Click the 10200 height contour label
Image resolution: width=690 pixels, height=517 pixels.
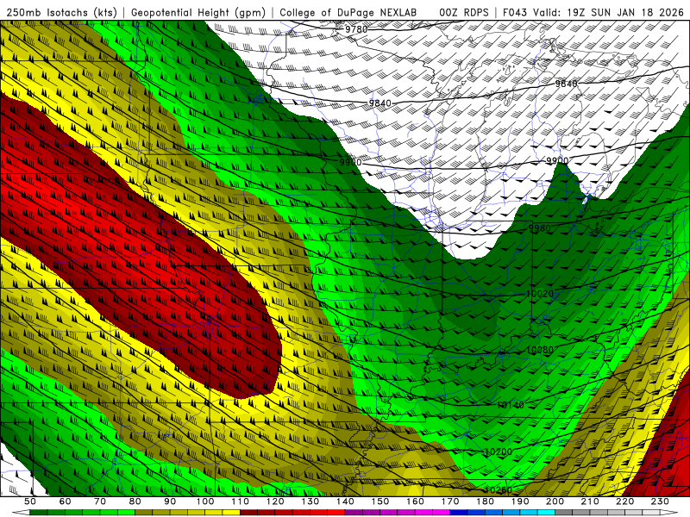tap(499, 452)
